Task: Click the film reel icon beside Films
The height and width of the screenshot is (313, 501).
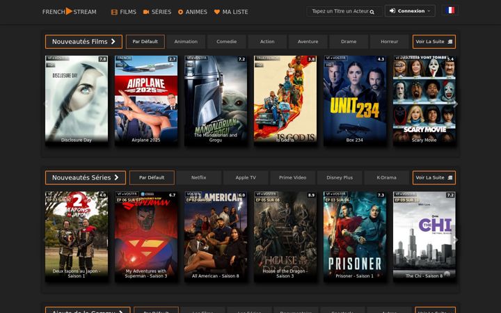Action: click(x=114, y=12)
